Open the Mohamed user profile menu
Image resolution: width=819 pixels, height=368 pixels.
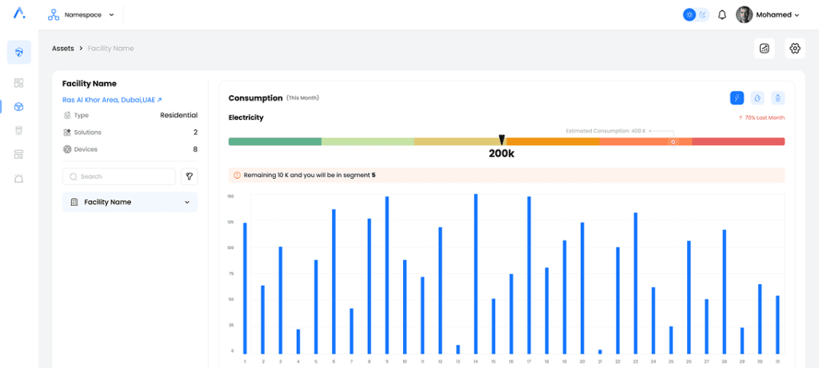coord(768,14)
